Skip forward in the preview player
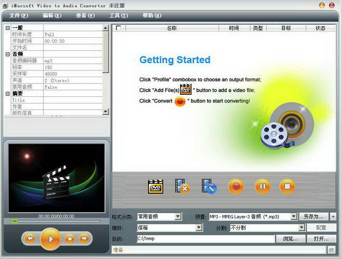 coord(84,239)
